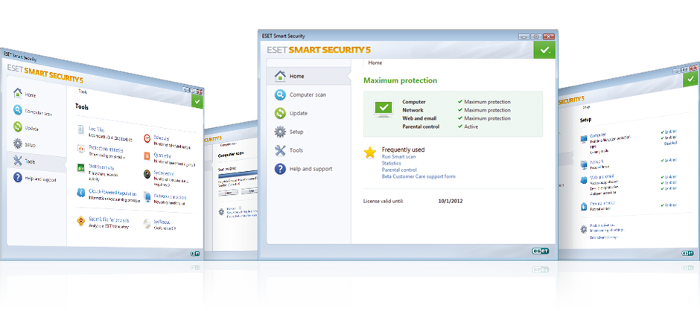This screenshot has width=700, height=311.
Task: Click Network icon in right Setup window
Action: [x=584, y=165]
